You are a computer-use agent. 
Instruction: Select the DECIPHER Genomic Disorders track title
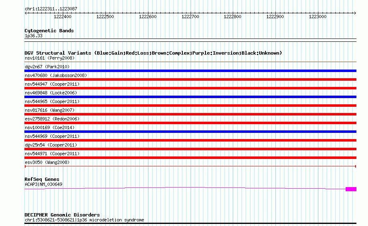pyautogui.click(x=62, y=215)
